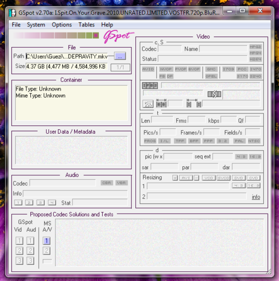Viewport: 279px width, 281px height.
Task: Click the info link in Resizing section
Action: pos(256,197)
